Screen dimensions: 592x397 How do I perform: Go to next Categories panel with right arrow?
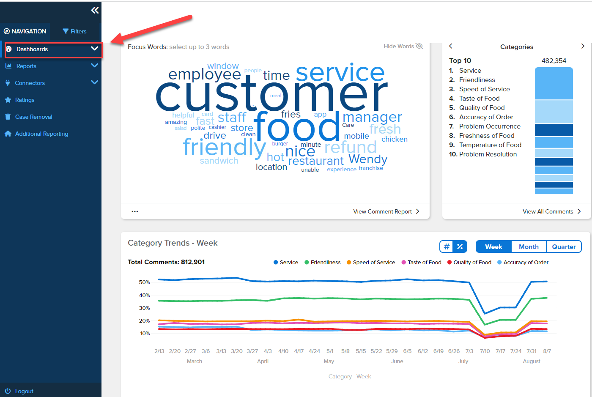click(583, 46)
